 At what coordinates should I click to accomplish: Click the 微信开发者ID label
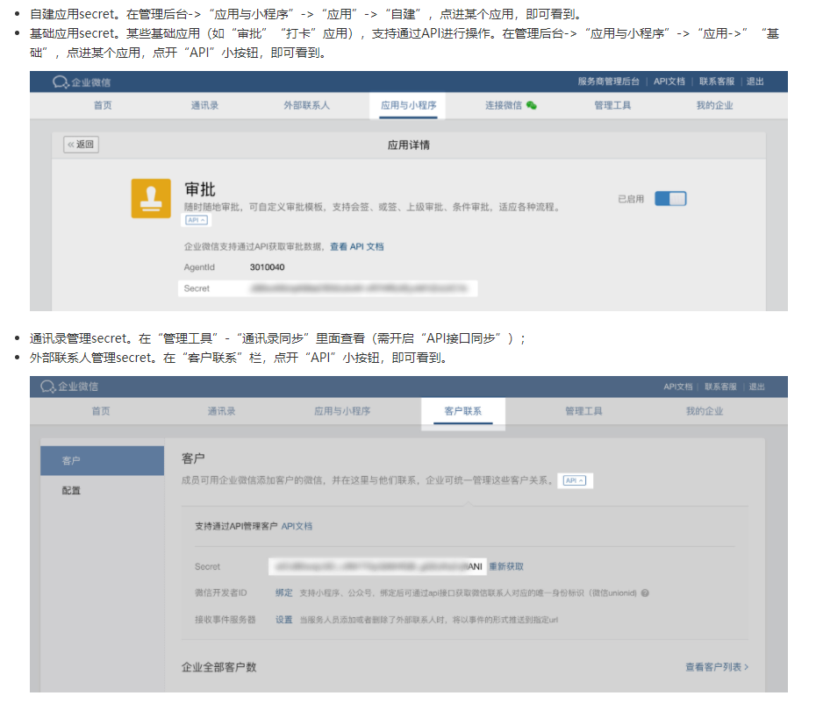point(220,593)
